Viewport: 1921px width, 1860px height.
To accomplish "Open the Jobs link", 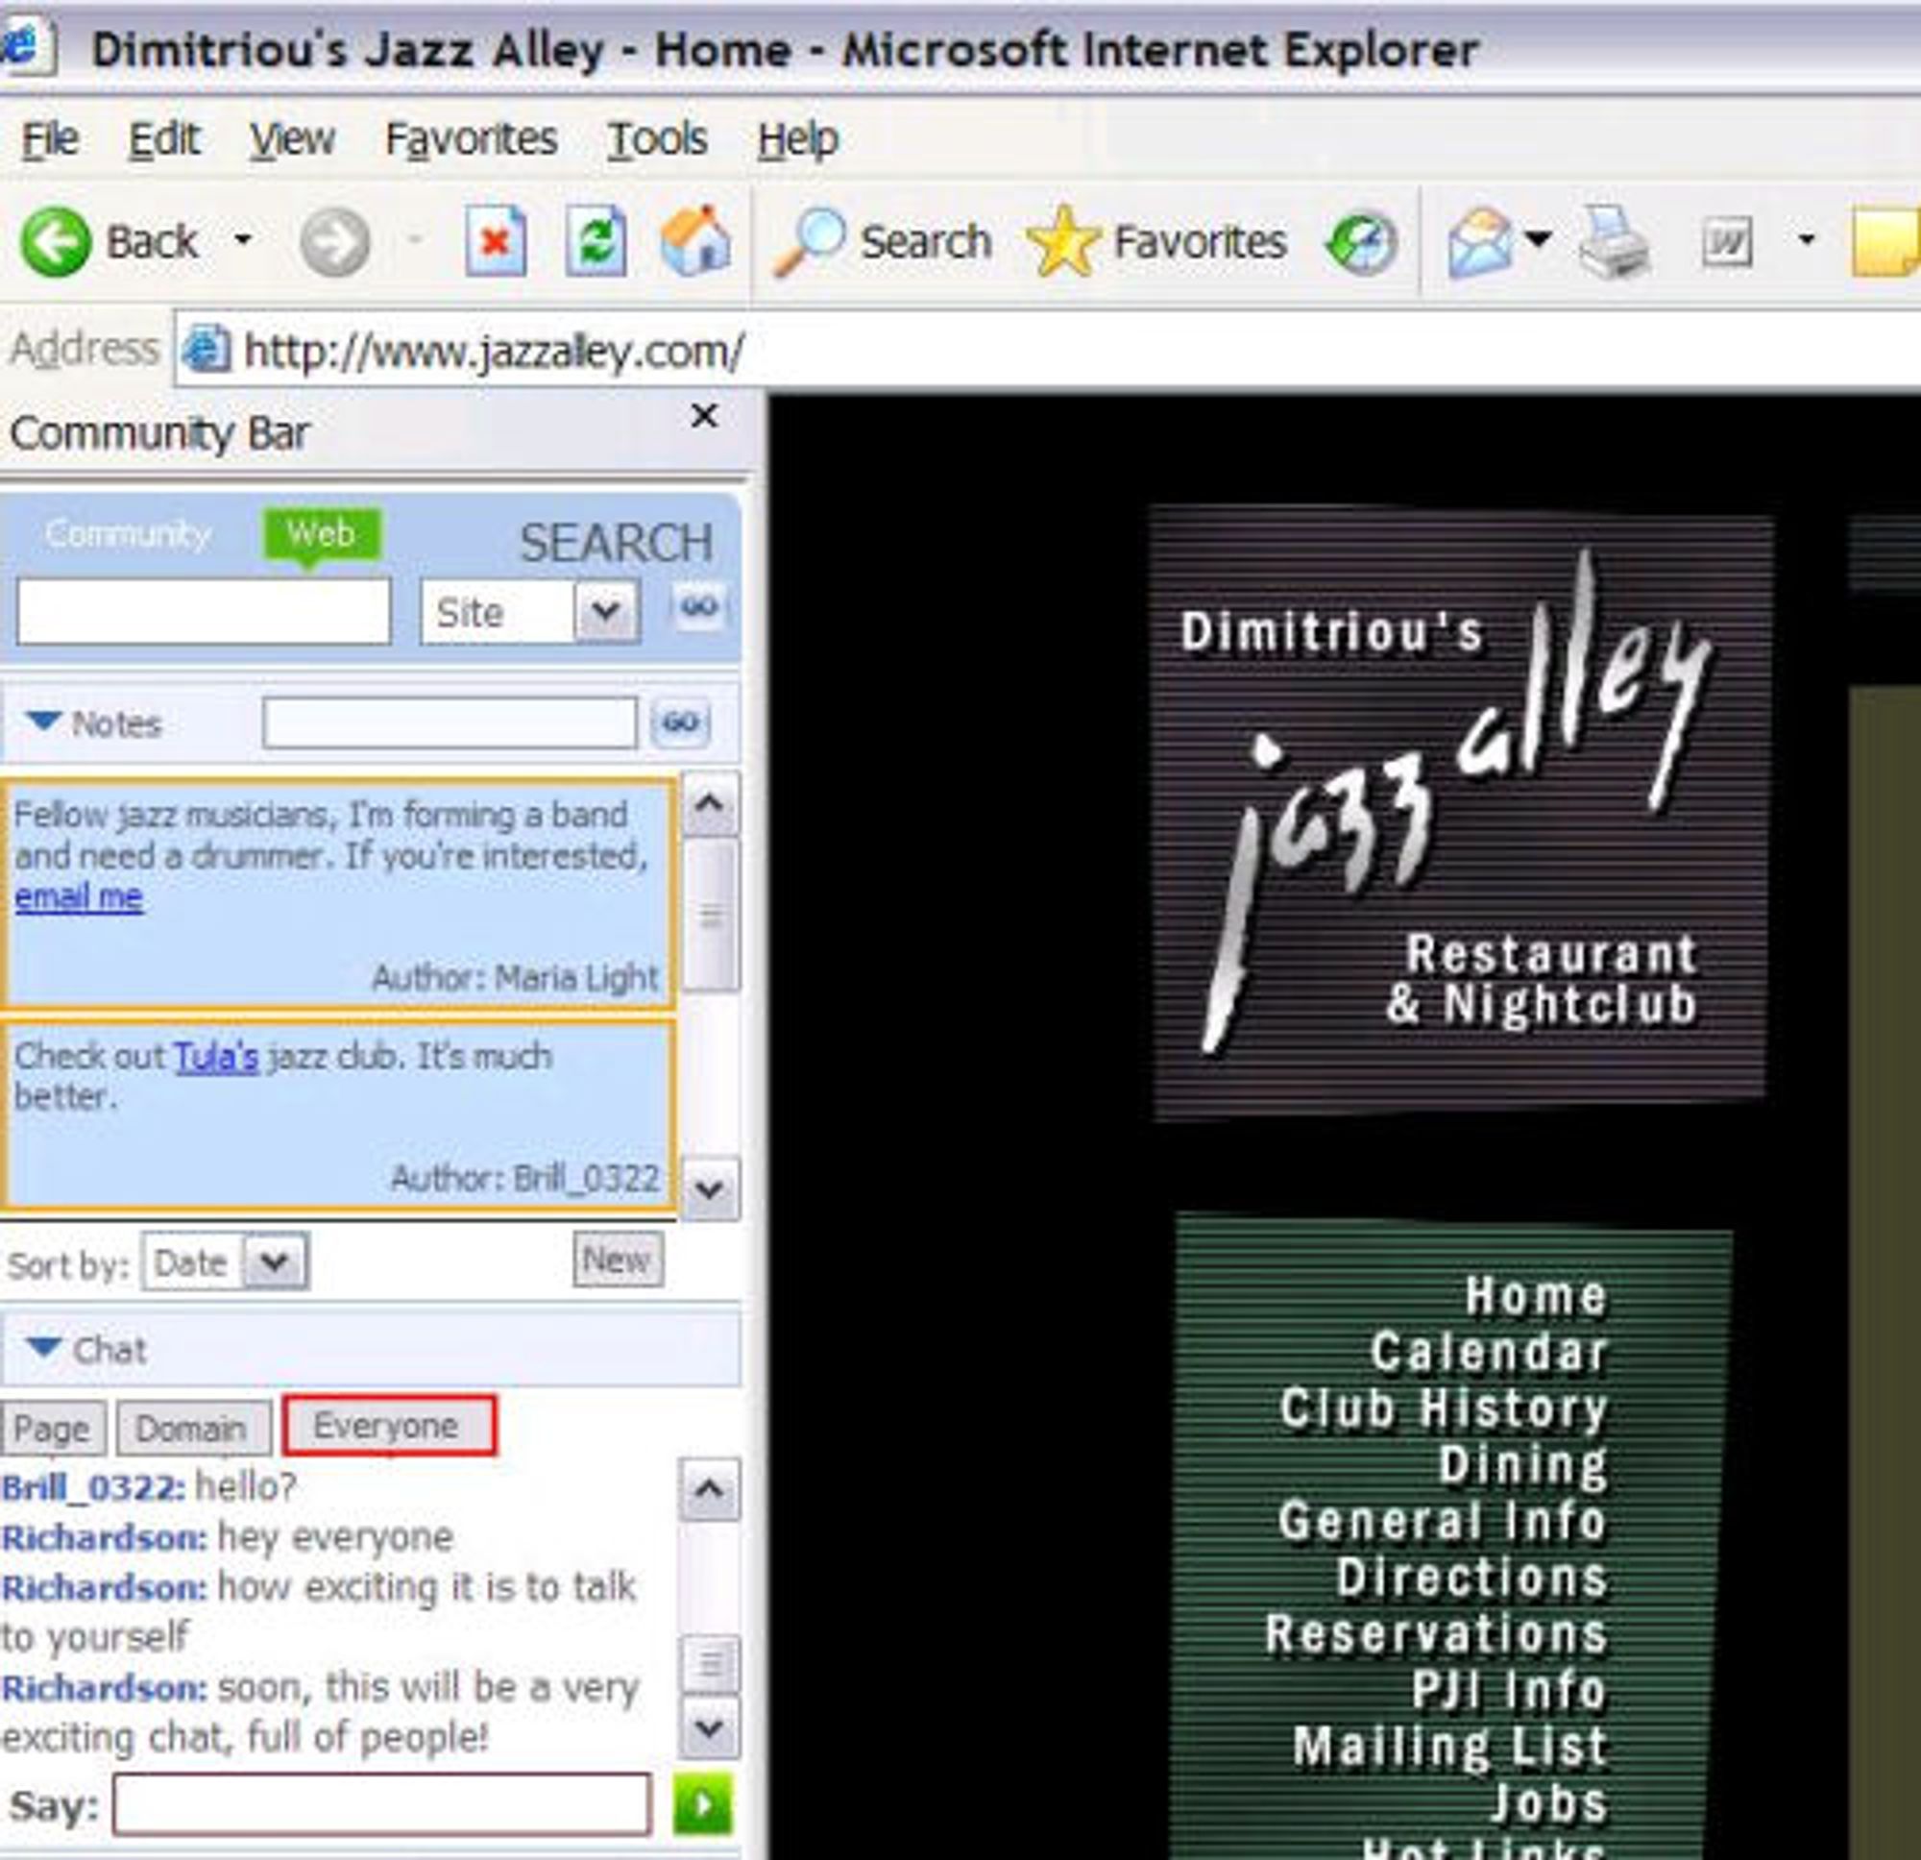I will (x=1549, y=1803).
